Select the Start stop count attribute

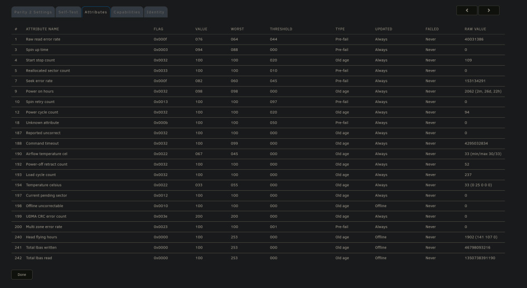pyautogui.click(x=41, y=60)
